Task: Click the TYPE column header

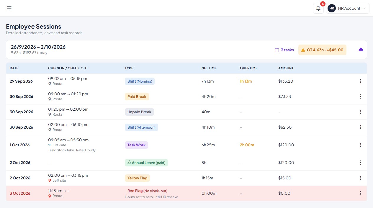Action: click(129, 68)
